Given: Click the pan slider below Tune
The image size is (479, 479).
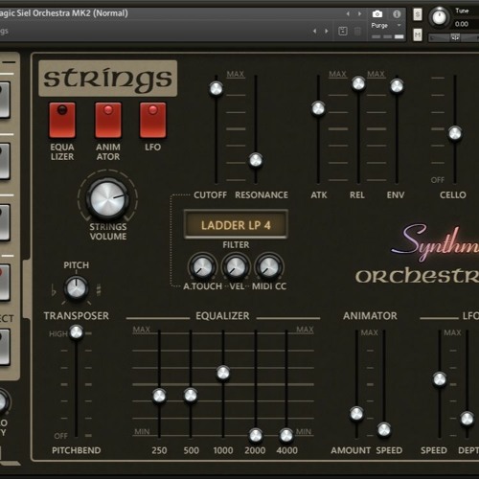Looking at the screenshot, I should point(453,37).
